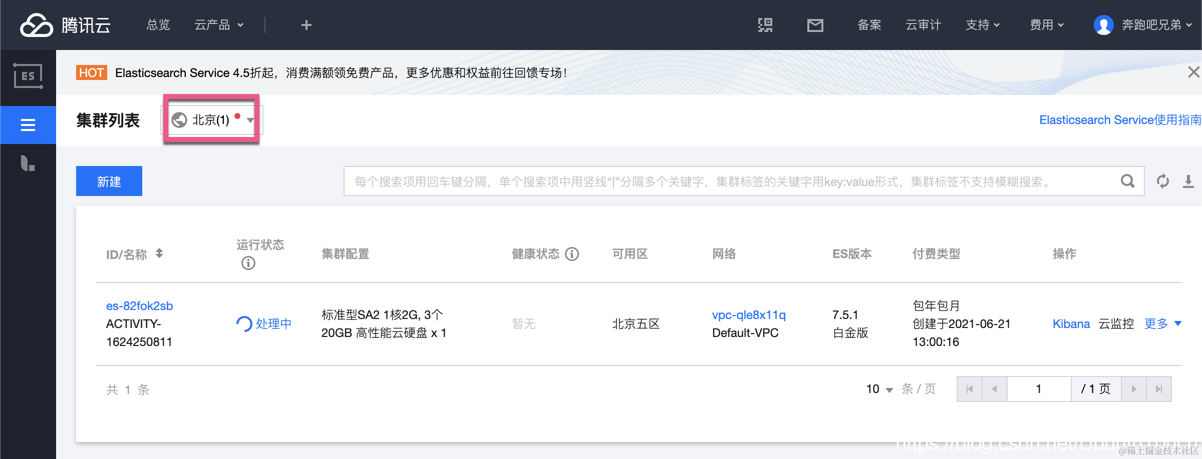Screen dimensions: 1202x459
Task: Click the page number input box
Action: (1039, 389)
